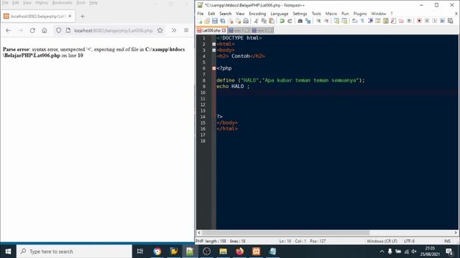
Task: Open Task View on the taskbar
Action: point(140,252)
